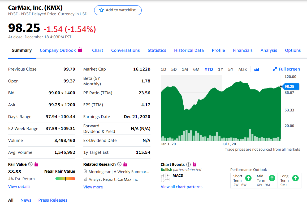The image size is (307, 204).
Task: Click the Chart Events help question mark
Action: 188,164
